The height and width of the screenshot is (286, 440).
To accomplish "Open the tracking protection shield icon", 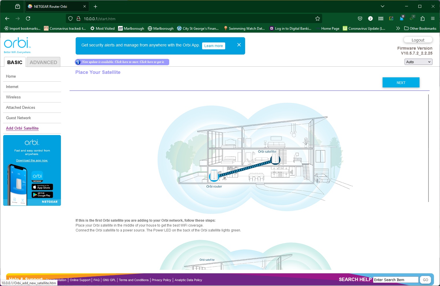I will coord(70,18).
